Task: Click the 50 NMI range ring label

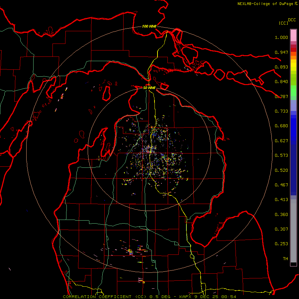Action: pyautogui.click(x=149, y=88)
